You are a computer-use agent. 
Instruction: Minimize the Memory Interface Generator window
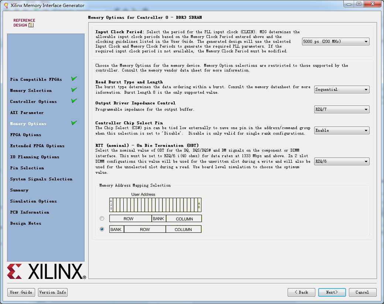click(x=349, y=4)
